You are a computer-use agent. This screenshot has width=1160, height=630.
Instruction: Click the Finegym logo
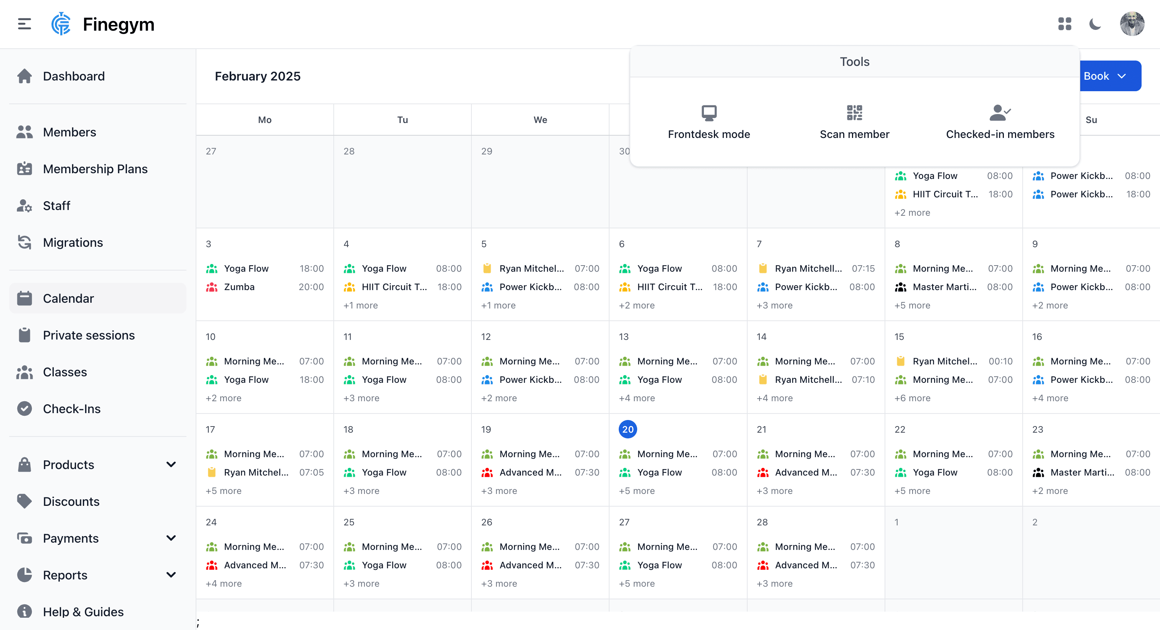pos(61,24)
